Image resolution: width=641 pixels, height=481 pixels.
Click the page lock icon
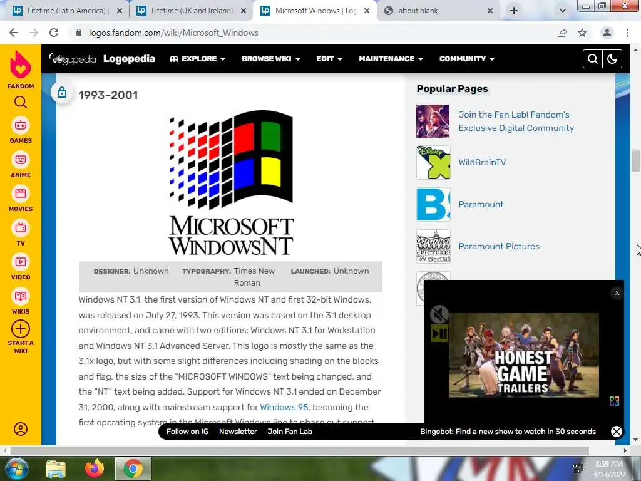tap(62, 93)
